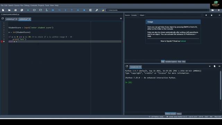Open the Run menu
Screen dimensions: 222x125
click(x=22, y=6)
